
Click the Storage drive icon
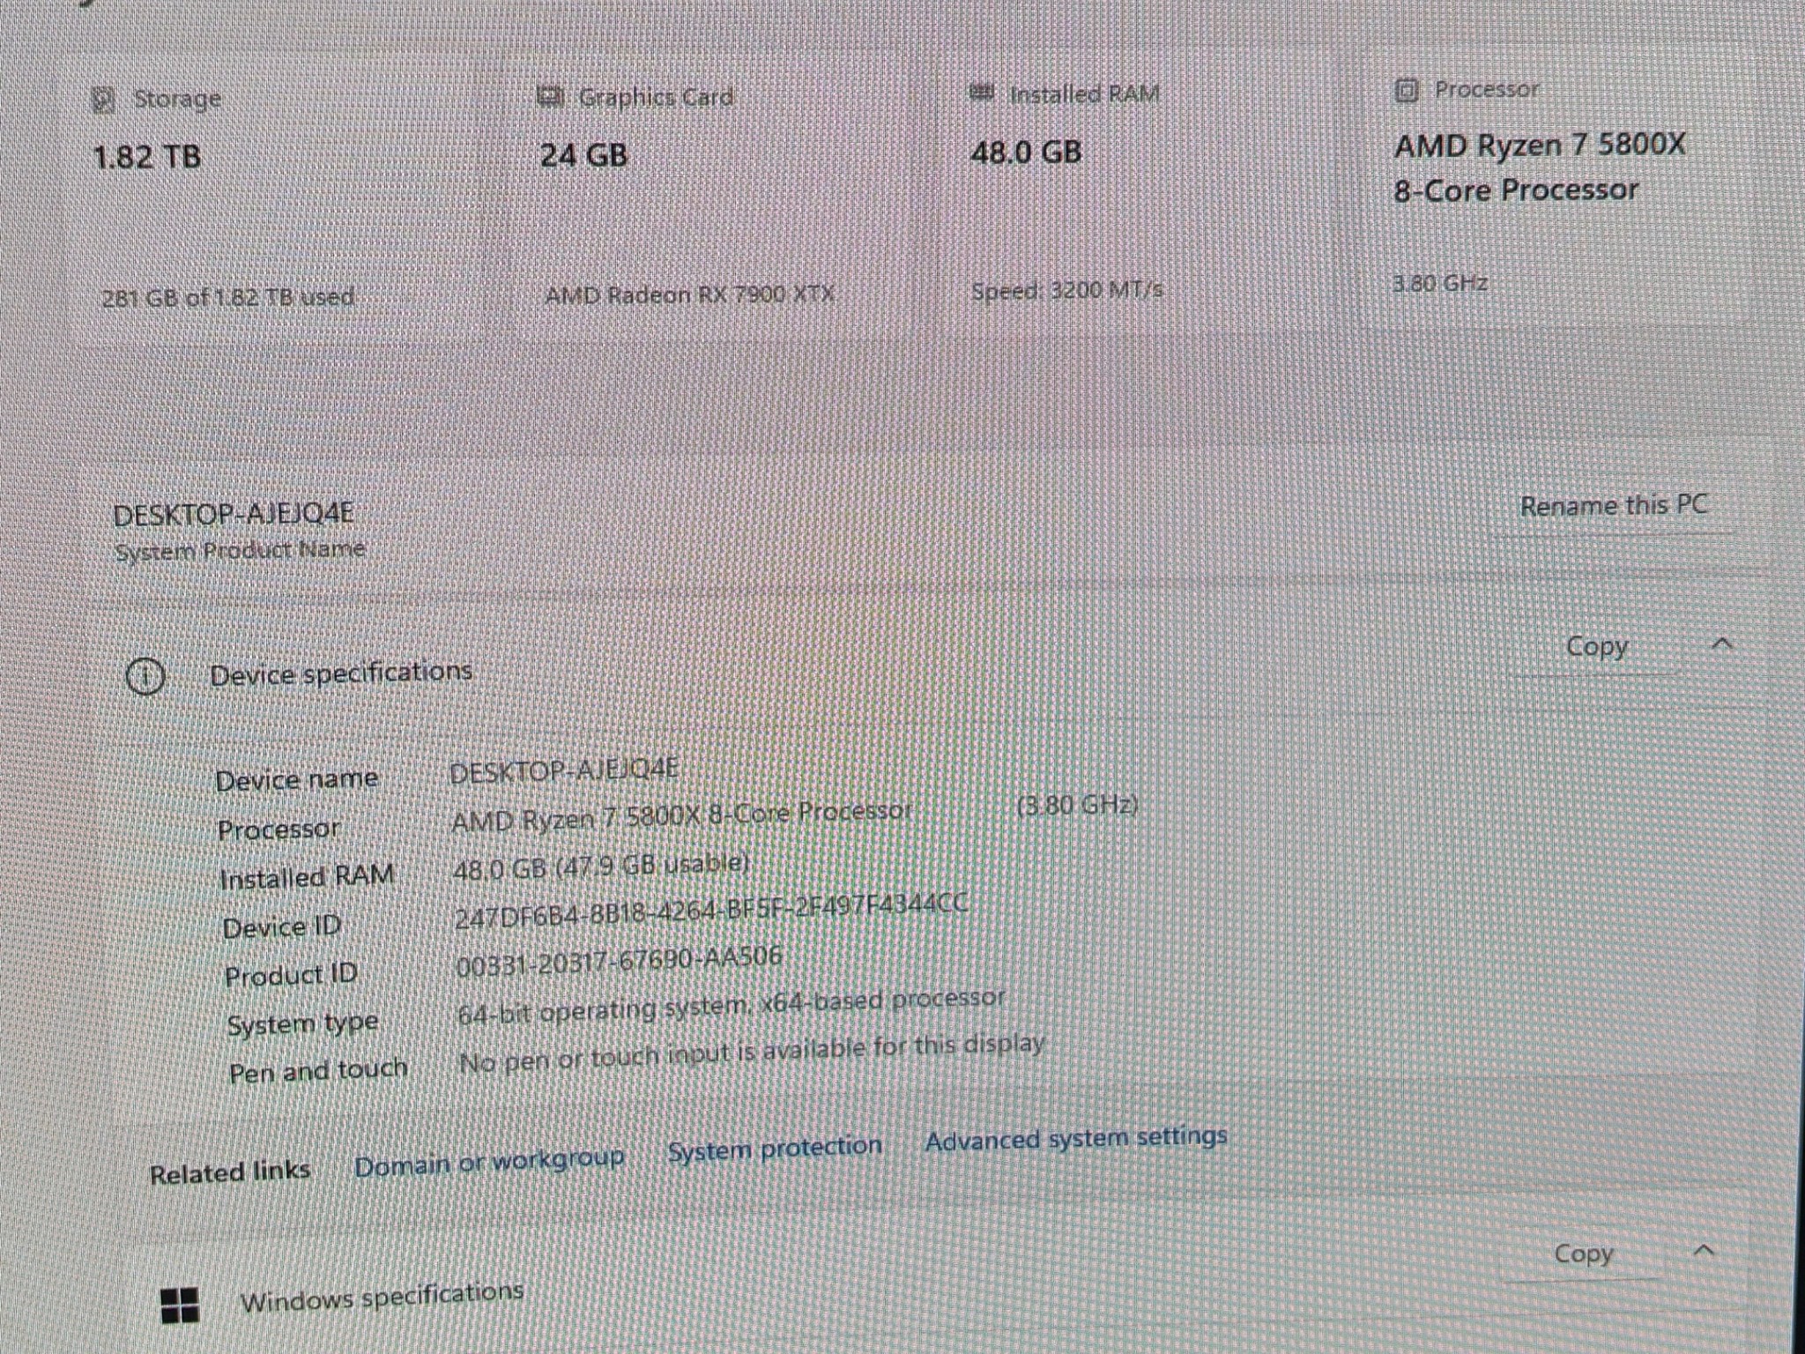pyautogui.click(x=104, y=100)
